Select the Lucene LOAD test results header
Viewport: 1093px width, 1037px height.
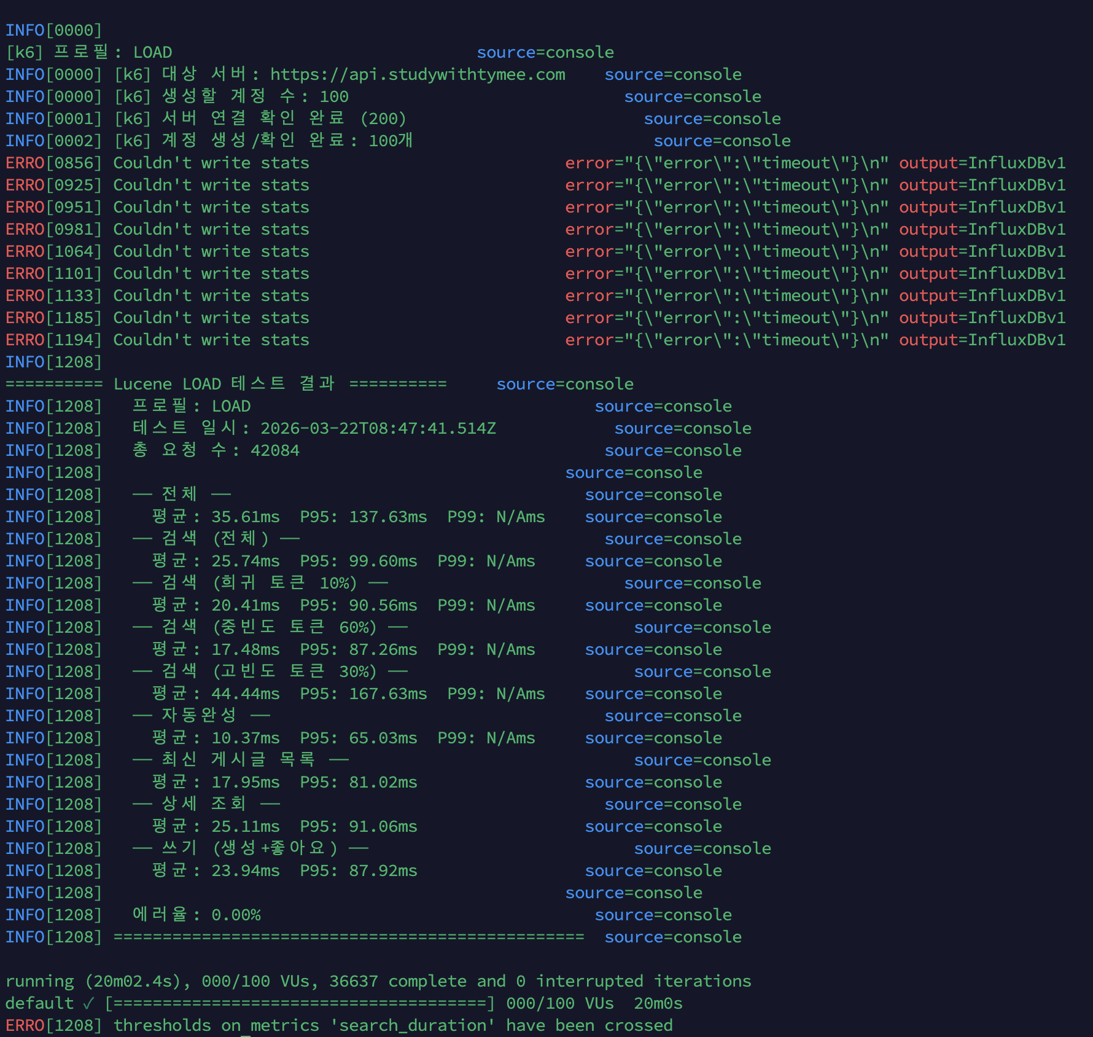[x=226, y=384]
